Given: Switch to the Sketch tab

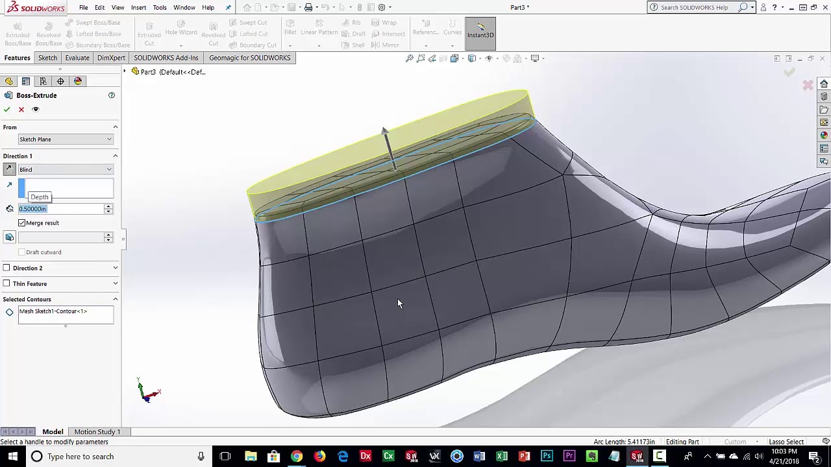Looking at the screenshot, I should pos(47,58).
